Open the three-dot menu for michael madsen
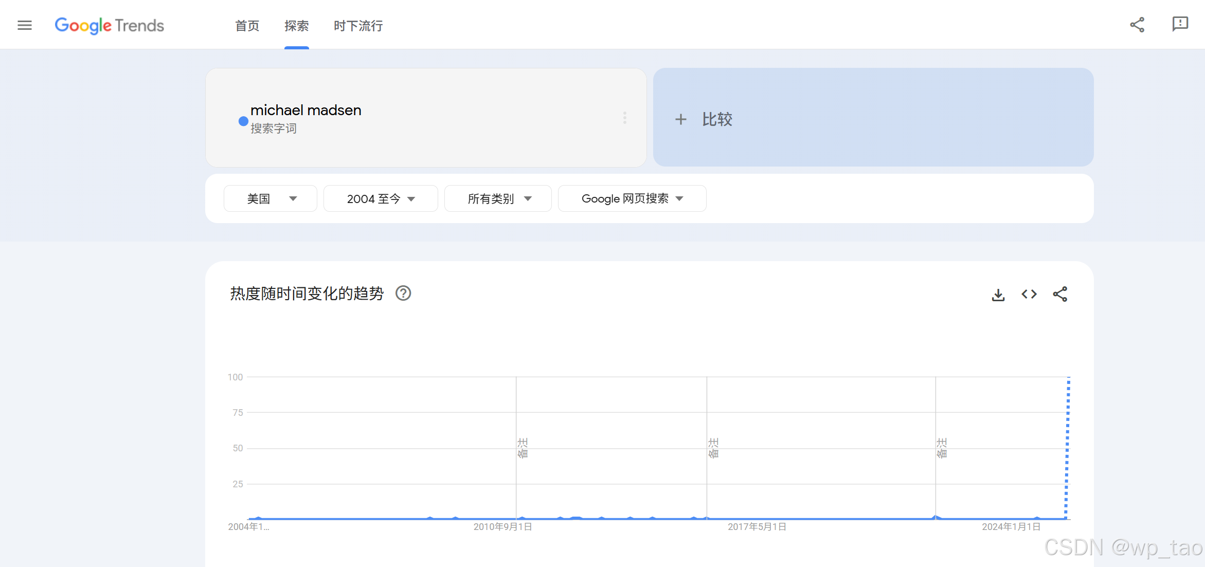Image resolution: width=1205 pixels, height=567 pixels. point(625,118)
